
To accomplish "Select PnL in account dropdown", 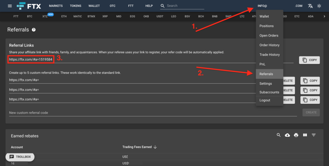I will (x=270, y=64).
